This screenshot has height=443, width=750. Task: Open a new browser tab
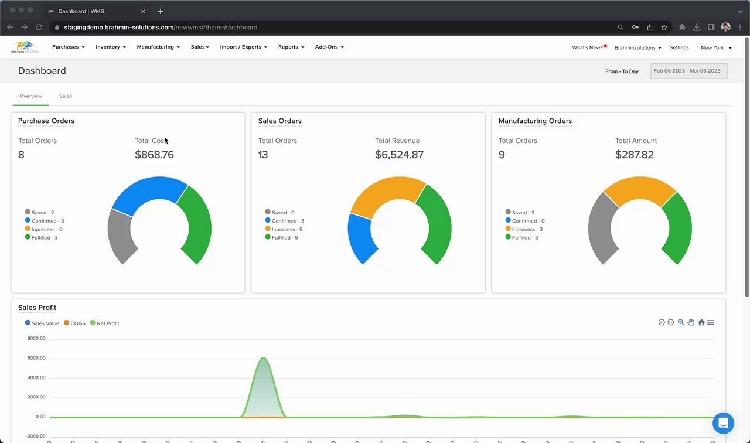161,11
